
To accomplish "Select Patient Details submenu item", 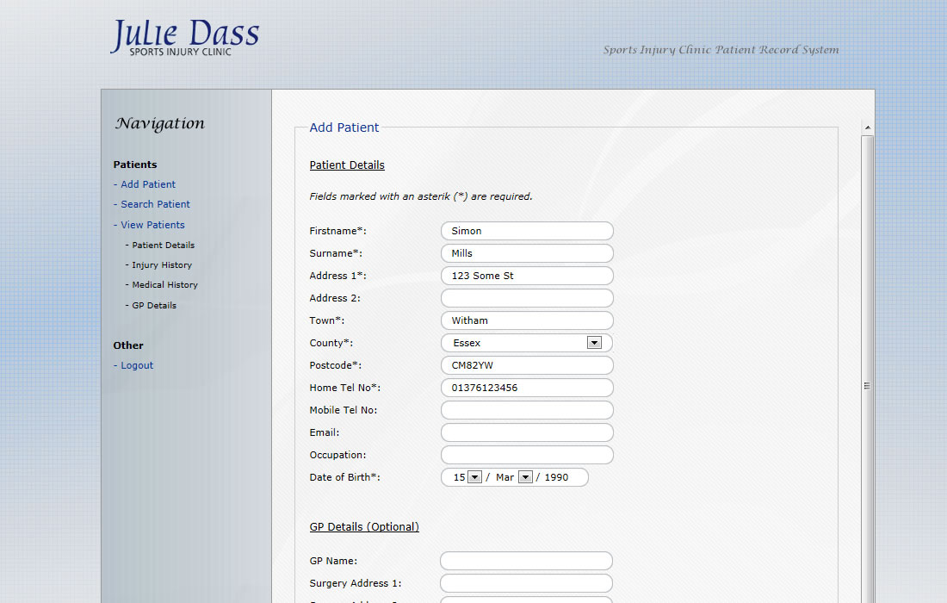I will click(x=163, y=246).
